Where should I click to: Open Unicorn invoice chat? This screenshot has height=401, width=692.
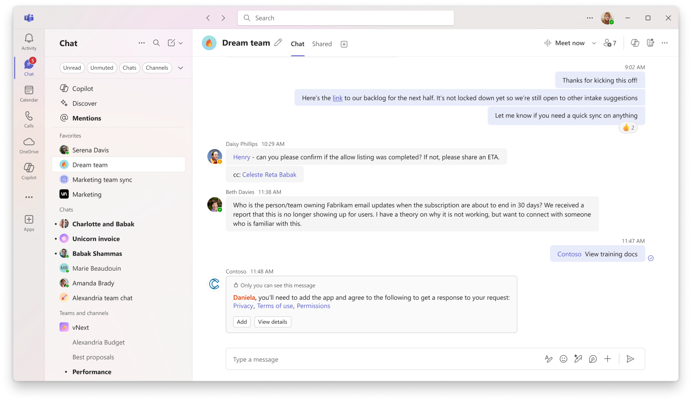coord(119,239)
